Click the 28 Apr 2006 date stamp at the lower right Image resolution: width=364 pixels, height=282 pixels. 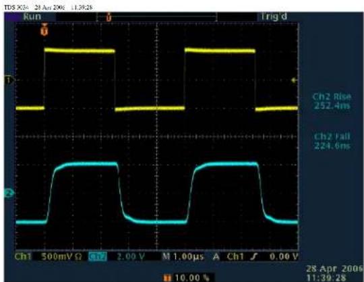(x=334, y=269)
